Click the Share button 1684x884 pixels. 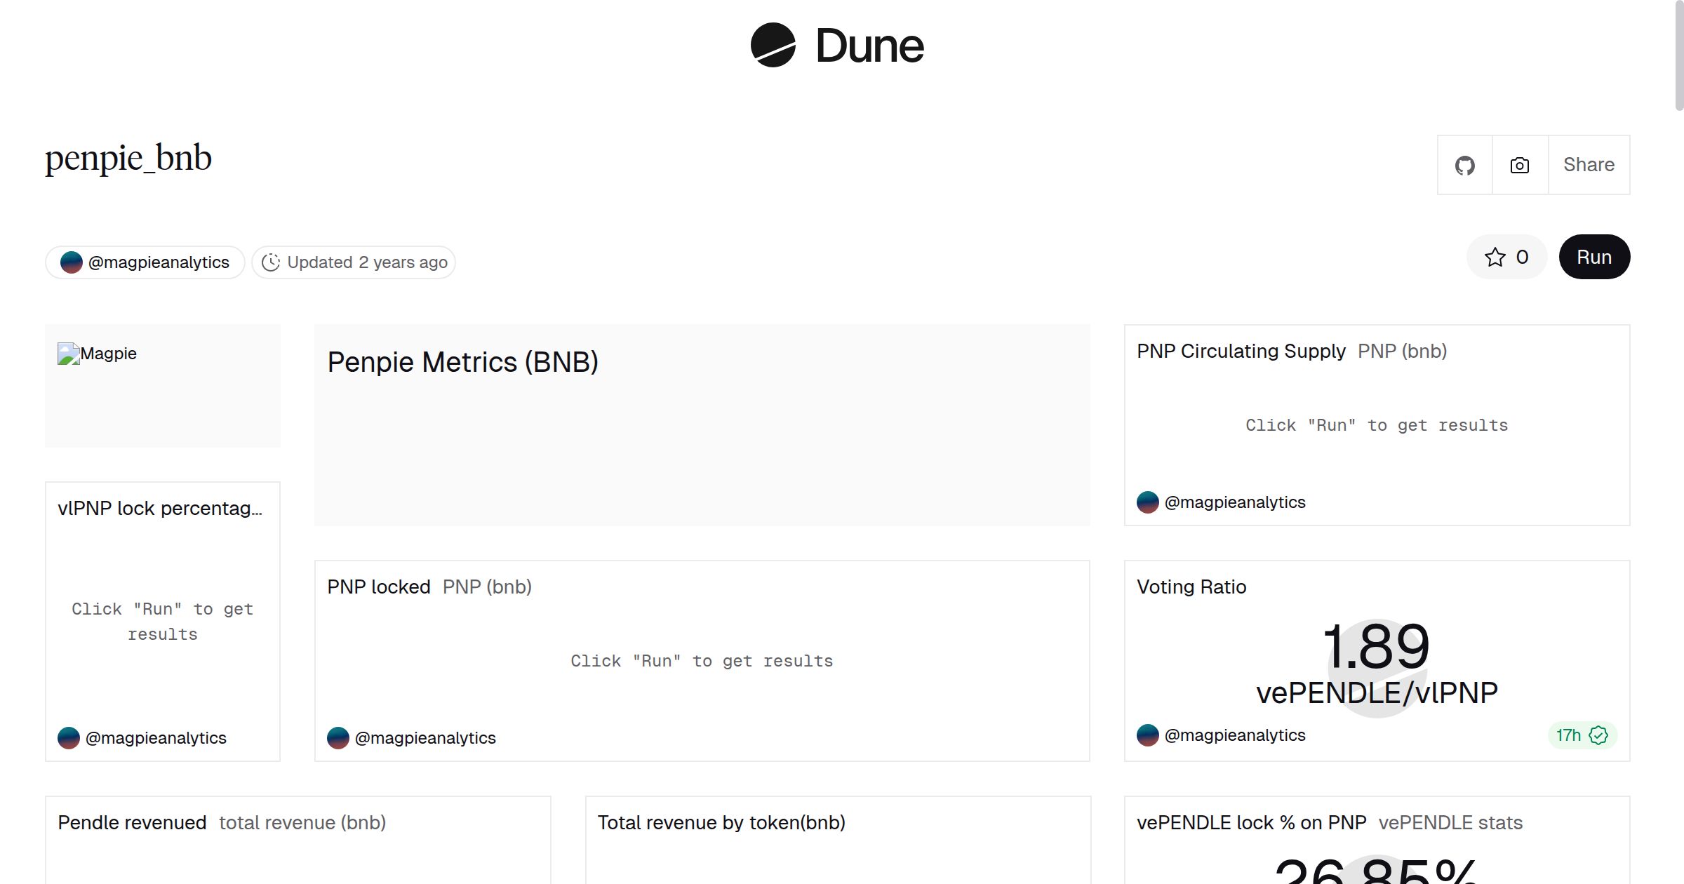[x=1589, y=166]
